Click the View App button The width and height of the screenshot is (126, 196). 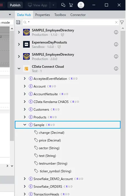click(x=37, y=5)
